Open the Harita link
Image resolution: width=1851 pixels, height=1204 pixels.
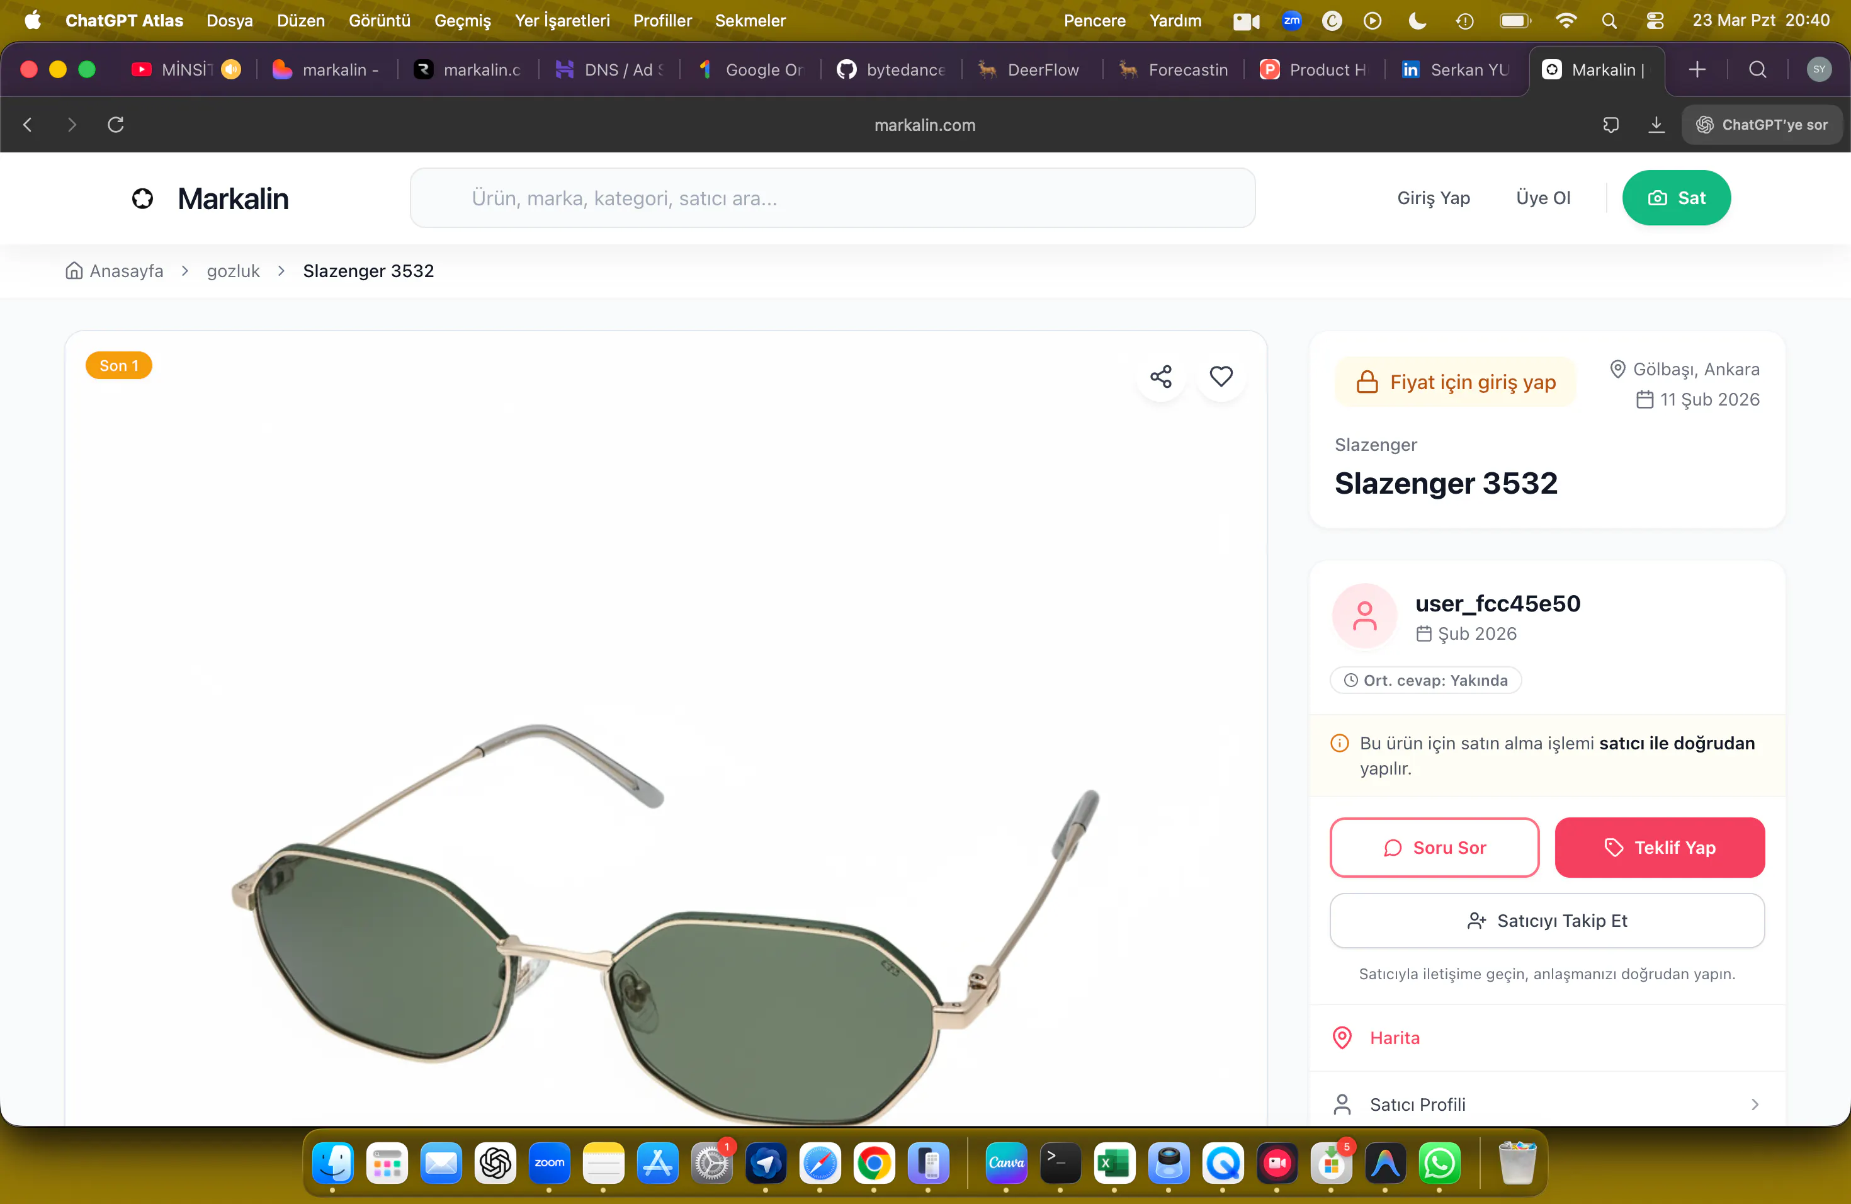tap(1395, 1038)
